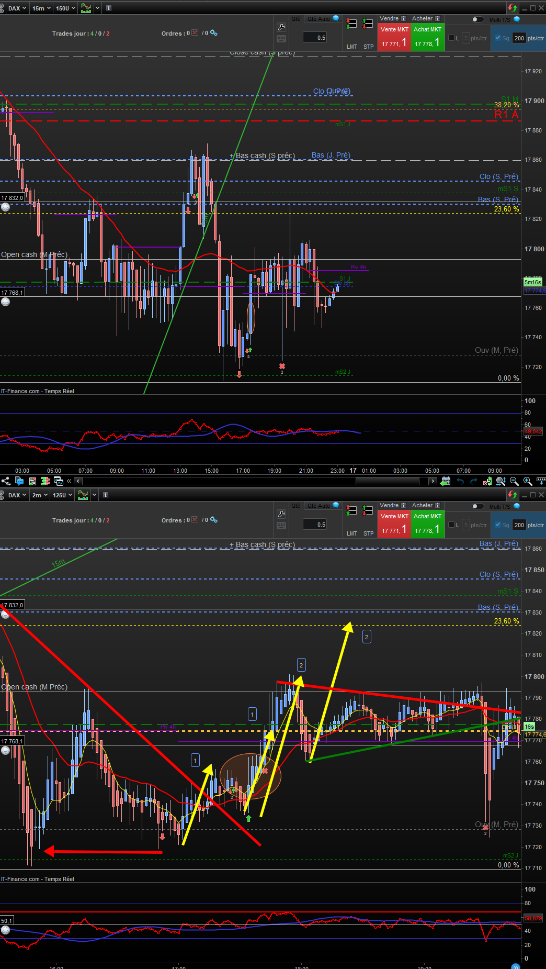Open the 125U units dropdown
The width and height of the screenshot is (546, 969).
(62, 495)
